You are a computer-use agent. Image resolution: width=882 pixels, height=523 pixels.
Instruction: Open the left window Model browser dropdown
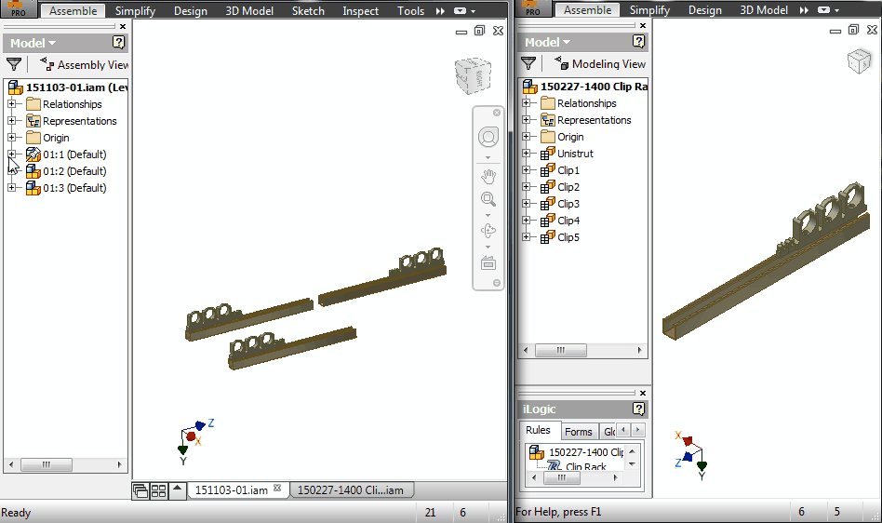point(33,43)
